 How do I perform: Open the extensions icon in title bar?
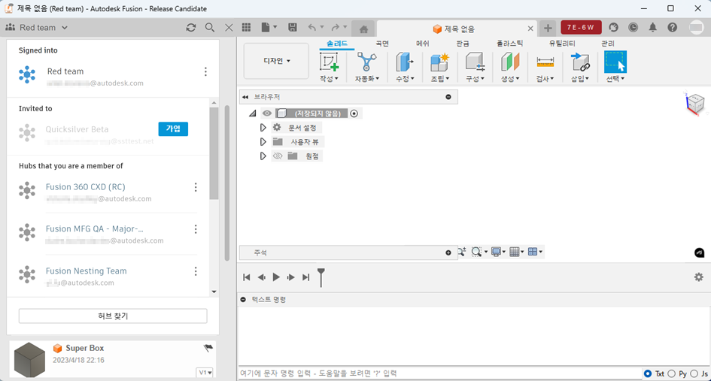click(x=613, y=28)
